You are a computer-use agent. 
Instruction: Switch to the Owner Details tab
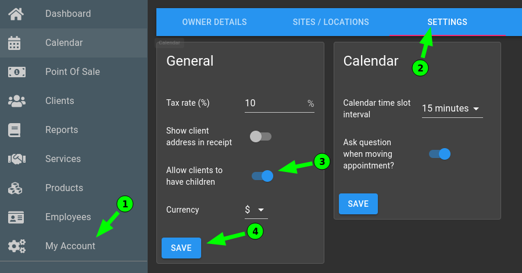click(x=214, y=22)
